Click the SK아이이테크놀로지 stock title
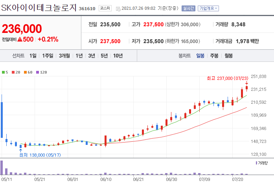 tap(39, 8)
